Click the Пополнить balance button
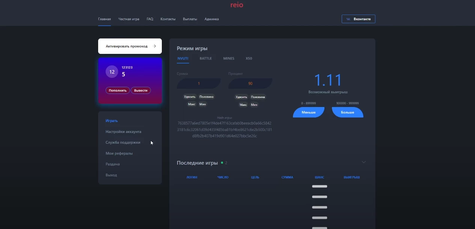 [118, 90]
